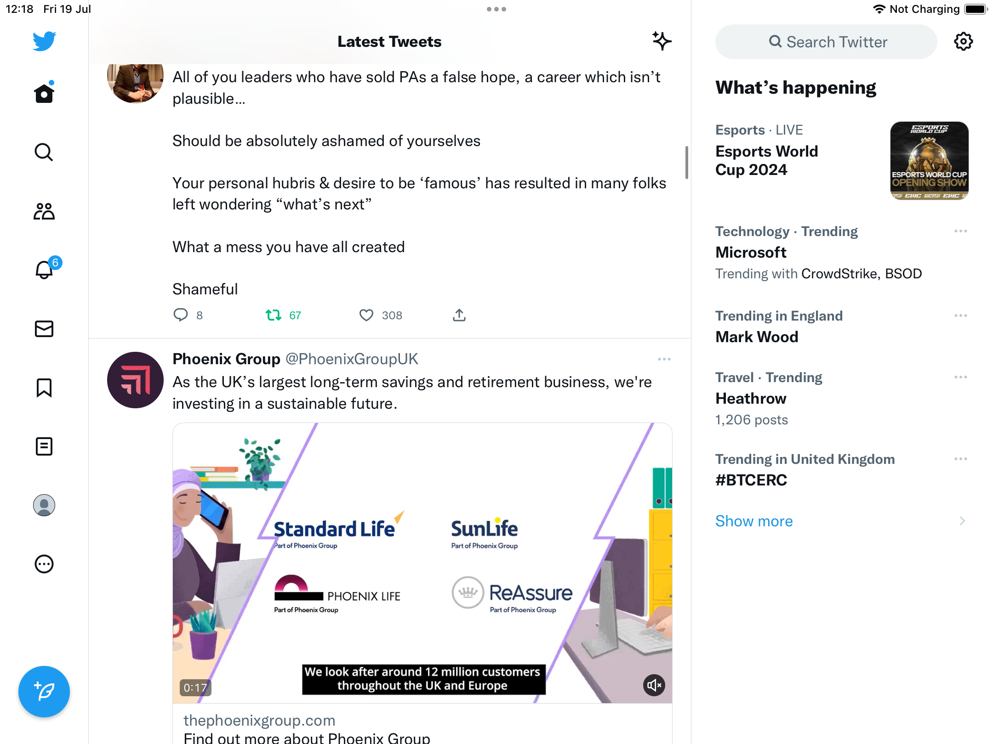Click the Search Twitter input field

[826, 42]
